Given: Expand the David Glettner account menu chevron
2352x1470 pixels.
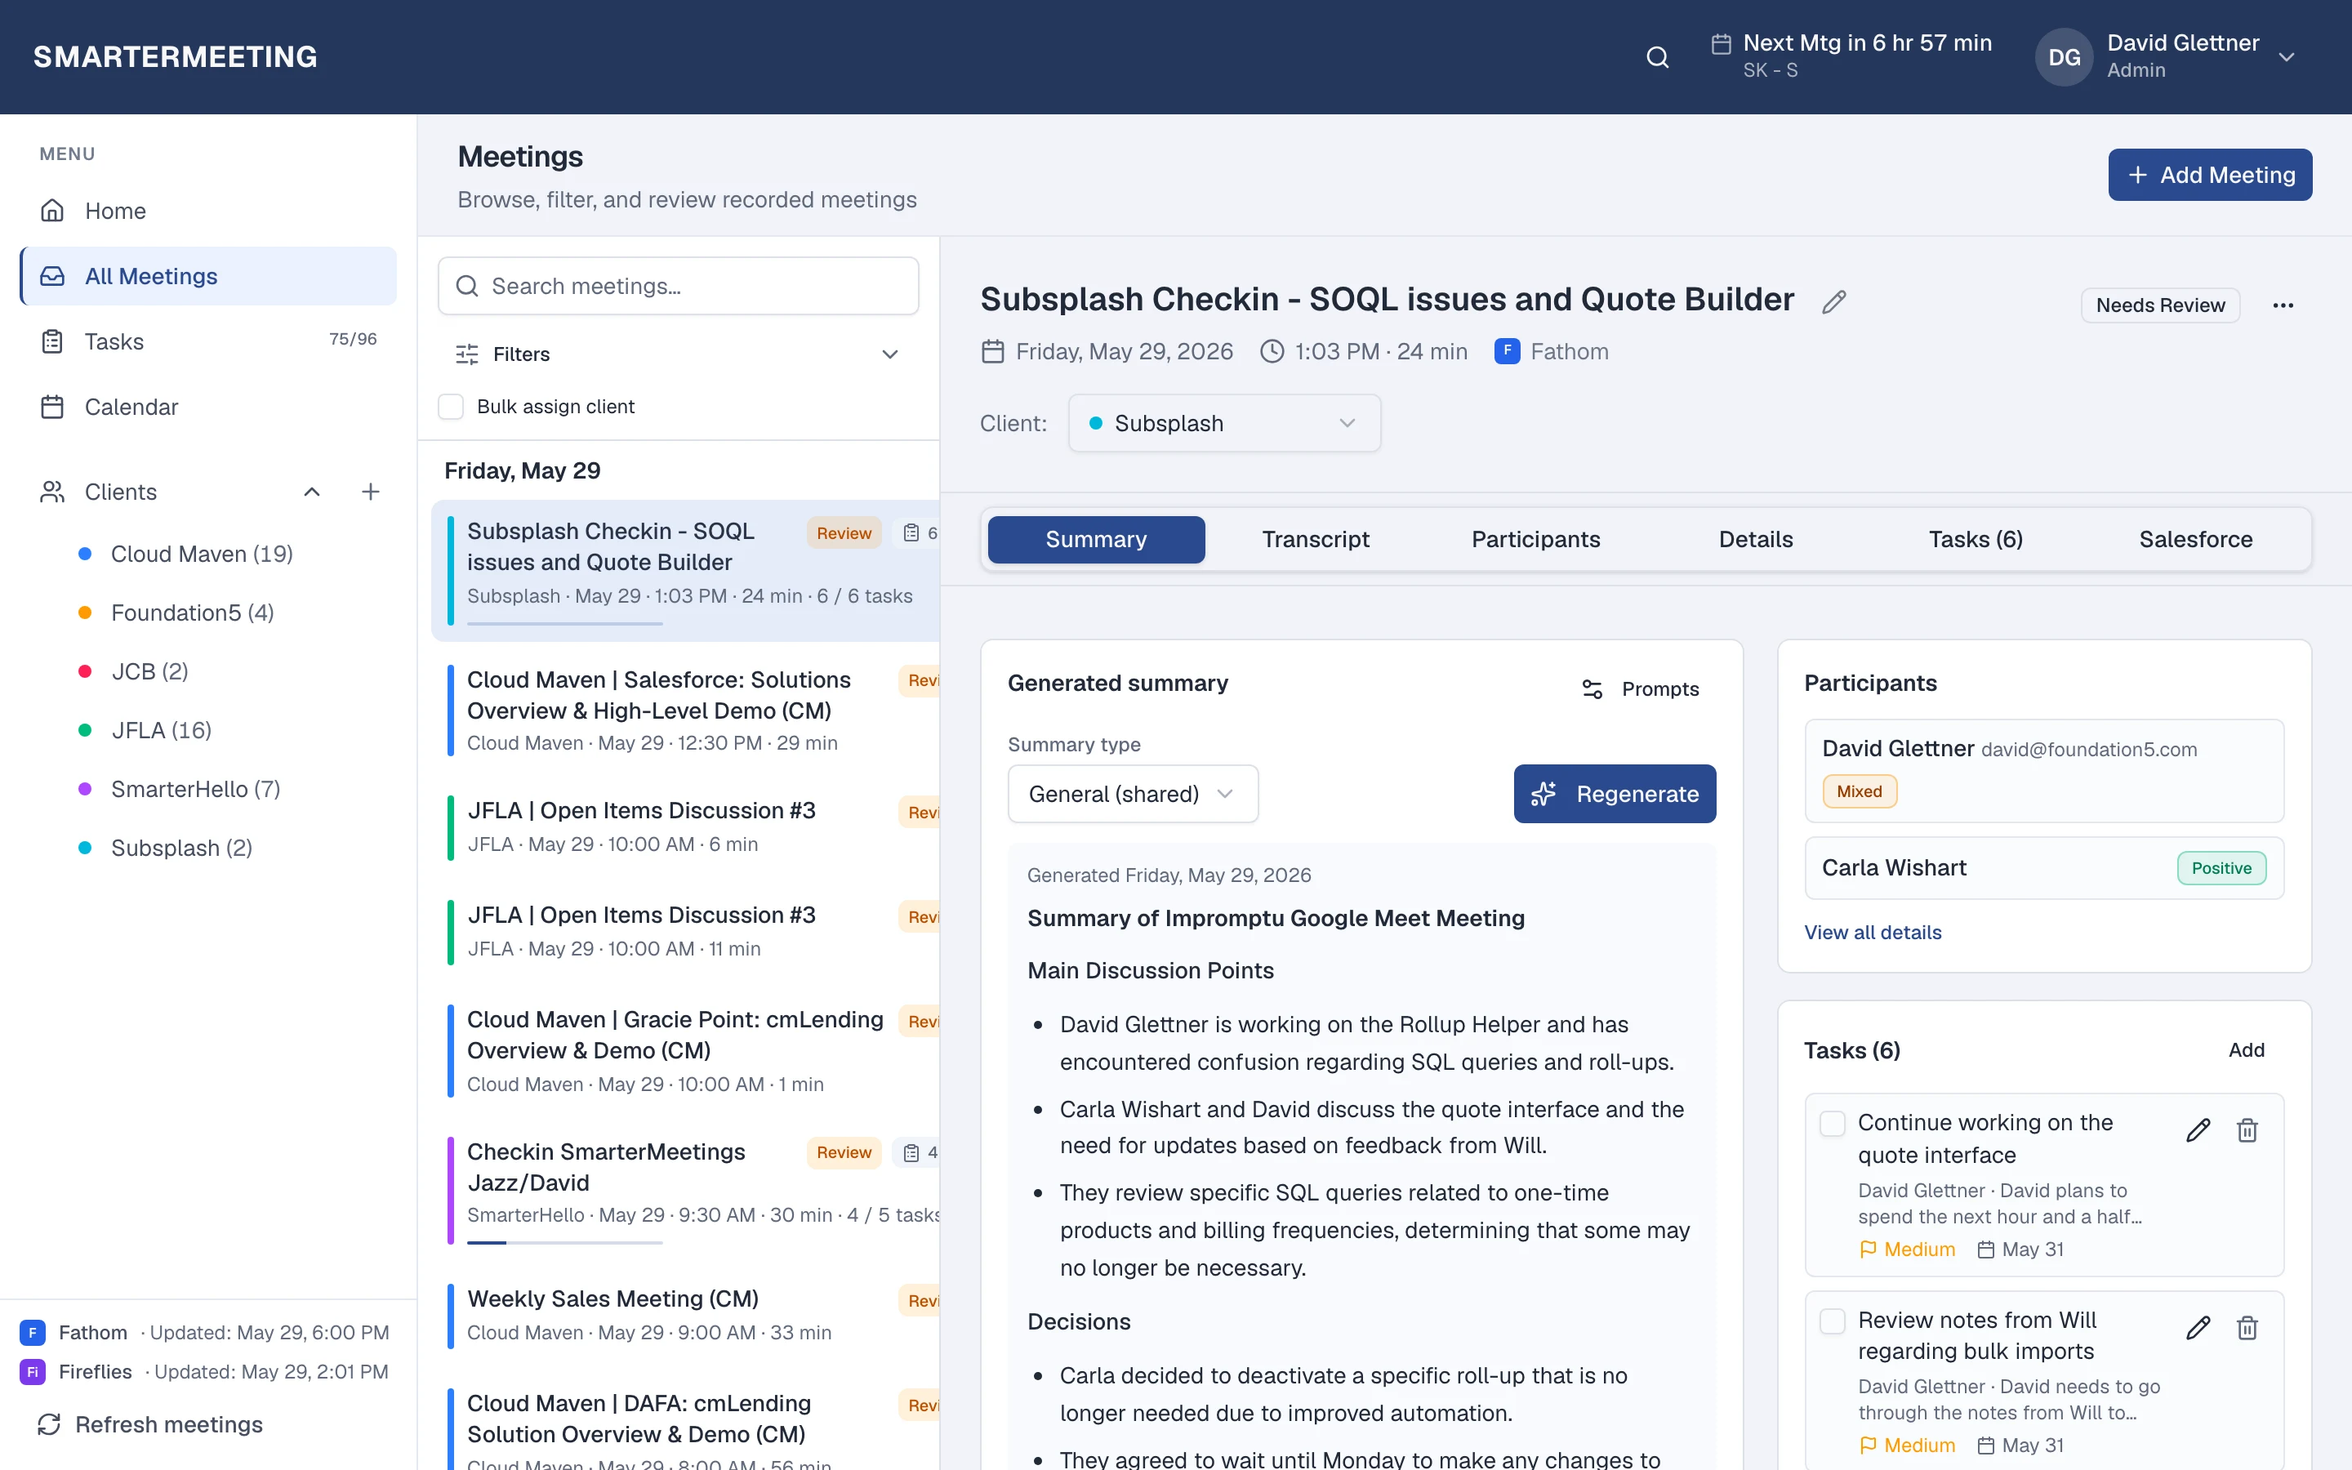Looking at the screenshot, I should click(x=2287, y=57).
